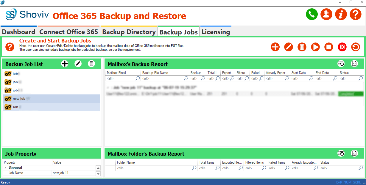Sort by Backup File Name column header
The image size is (366, 185).
click(165, 73)
